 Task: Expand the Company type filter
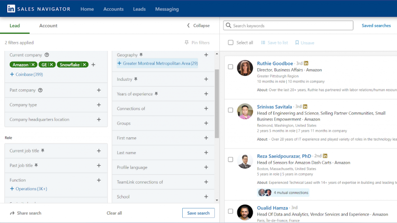click(99, 105)
